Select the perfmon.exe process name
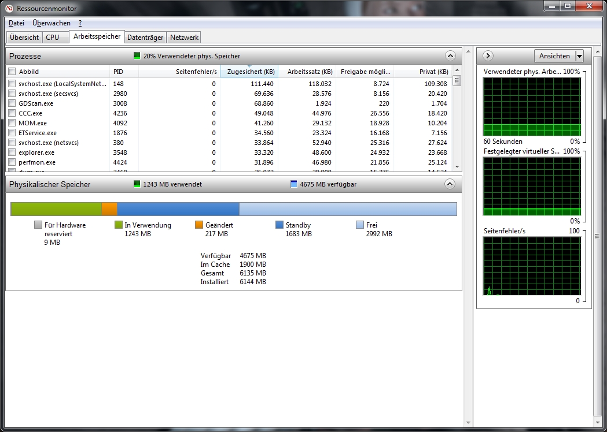Image resolution: width=607 pixels, height=432 pixels. tap(37, 162)
